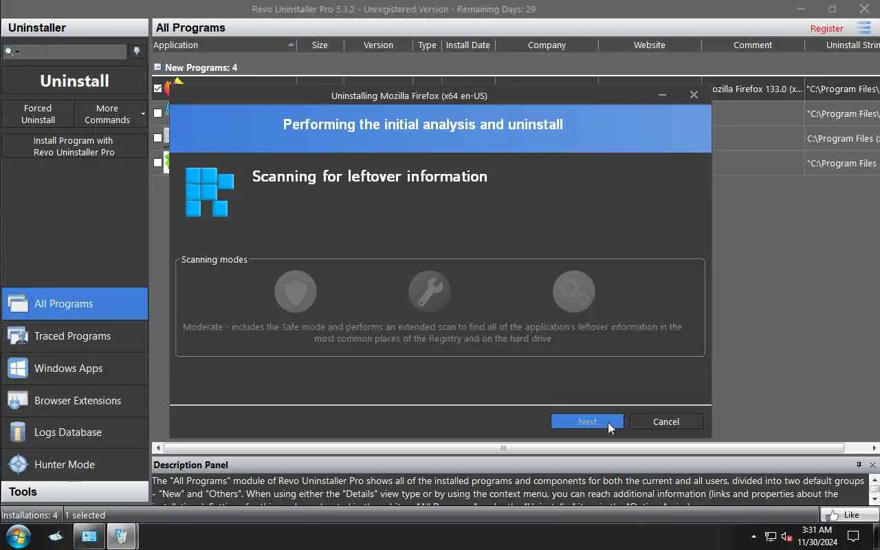
Task: Click the Logs Database cylinder icon
Action: [18, 432]
